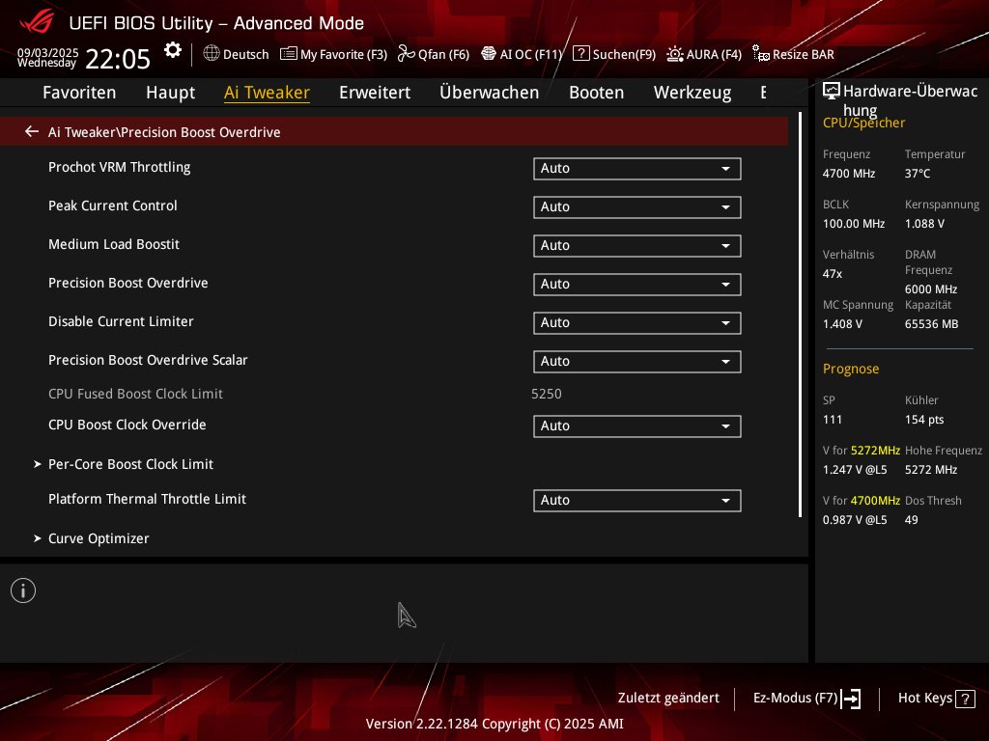Click the info circle icon
Viewport: 989px width, 741px height.
(x=23, y=590)
